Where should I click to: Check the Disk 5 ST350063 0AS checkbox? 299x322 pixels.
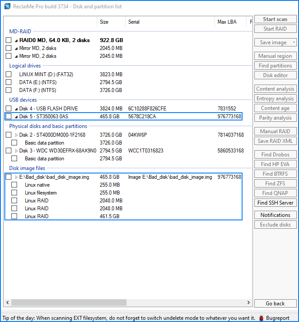[9, 117]
